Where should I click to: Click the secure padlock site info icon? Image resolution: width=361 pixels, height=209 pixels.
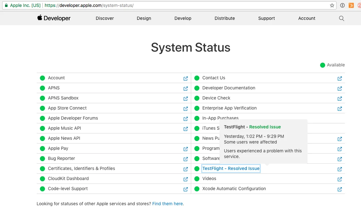(6, 5)
